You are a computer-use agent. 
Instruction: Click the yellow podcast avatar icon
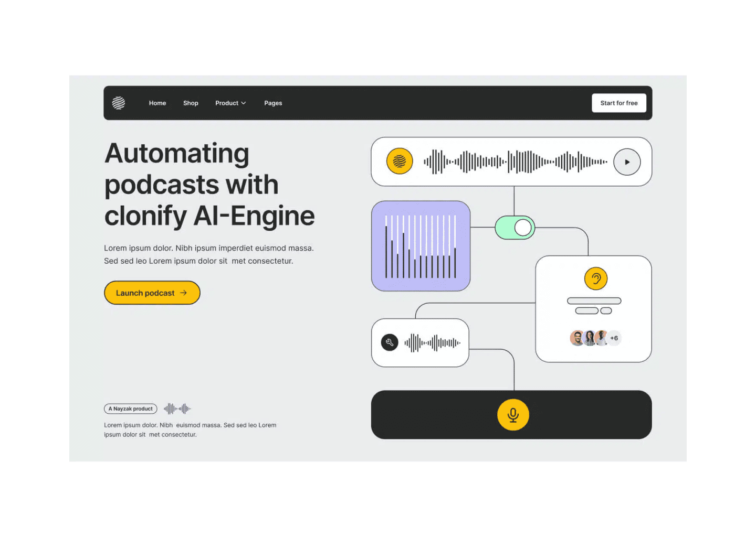[400, 161]
